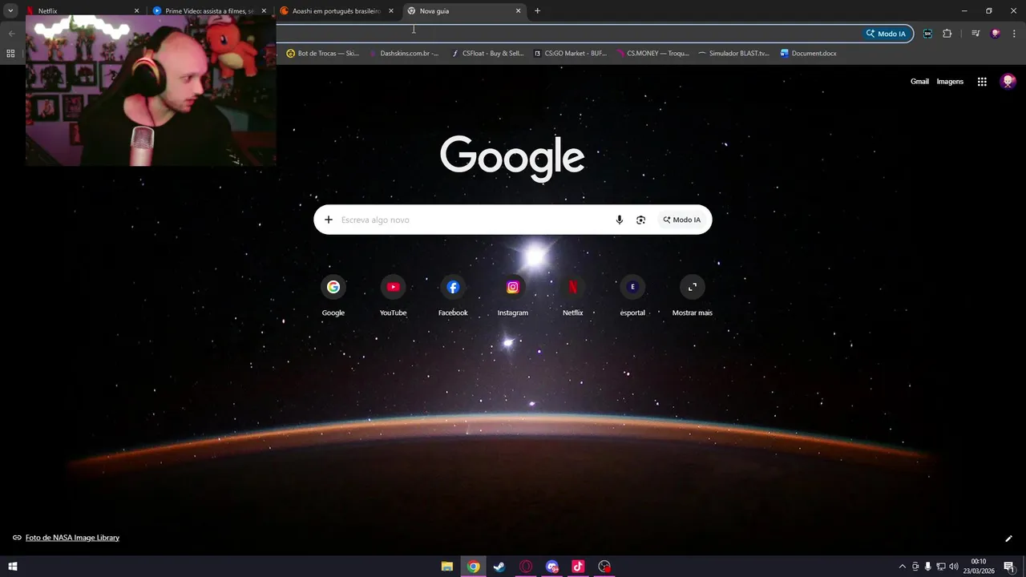Open Foto de NASA Image Library link
The width and height of the screenshot is (1026, 577).
pos(72,538)
